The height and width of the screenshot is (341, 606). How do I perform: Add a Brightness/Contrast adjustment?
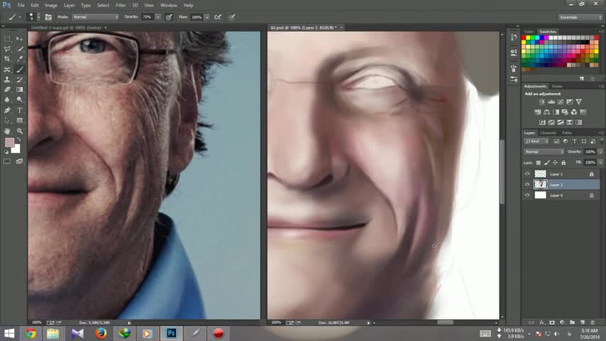pos(542,102)
